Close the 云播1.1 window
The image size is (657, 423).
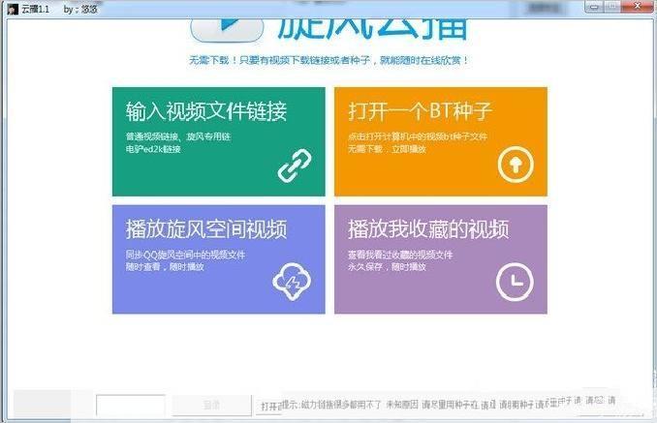637,7
